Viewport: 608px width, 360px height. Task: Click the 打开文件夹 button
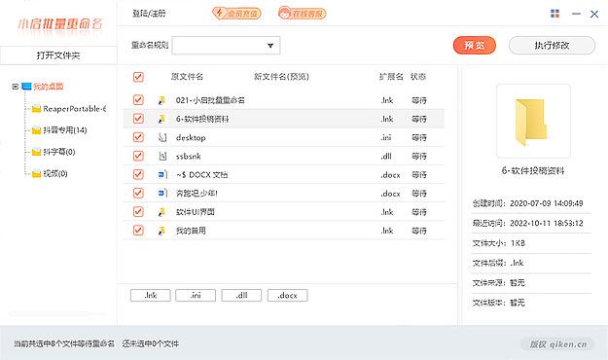pyautogui.click(x=58, y=55)
